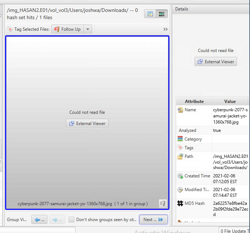The image size is (250, 233).
Task: Click the Path folder icon
Action: 180,156
